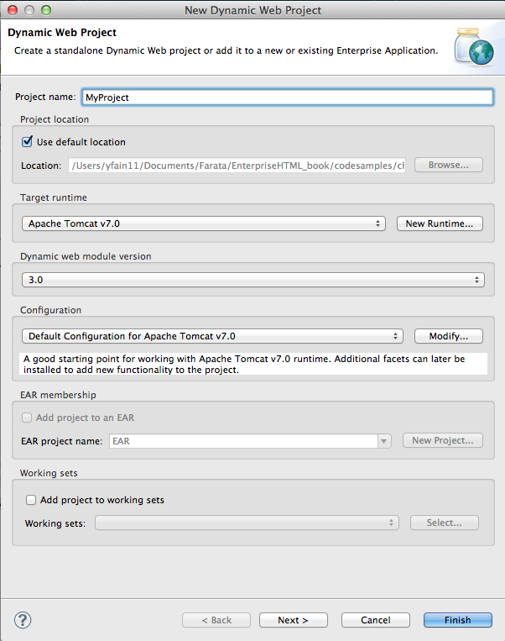Image resolution: width=505 pixels, height=641 pixels.
Task: Cancel the new project dialog
Action: (x=375, y=620)
